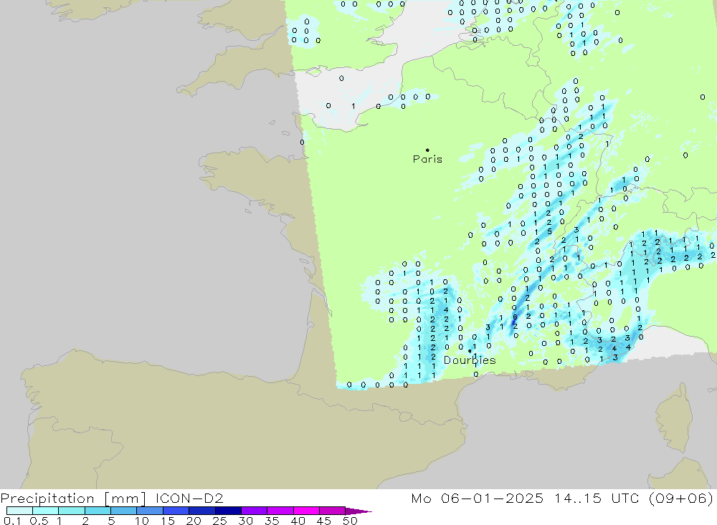This screenshot has height=525, width=717.
Task: Click the Paris city label
Action: pyautogui.click(x=427, y=159)
